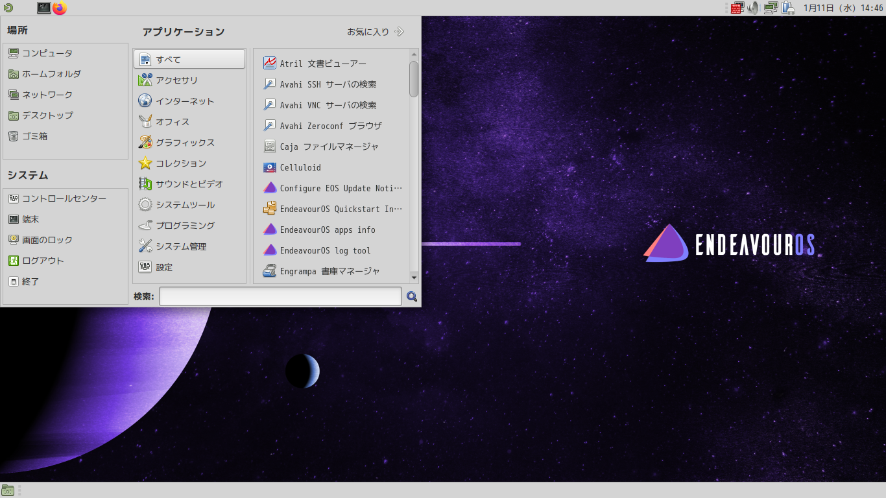Image resolution: width=886 pixels, height=498 pixels.
Task: Choose ログアウト
Action: coord(65,261)
